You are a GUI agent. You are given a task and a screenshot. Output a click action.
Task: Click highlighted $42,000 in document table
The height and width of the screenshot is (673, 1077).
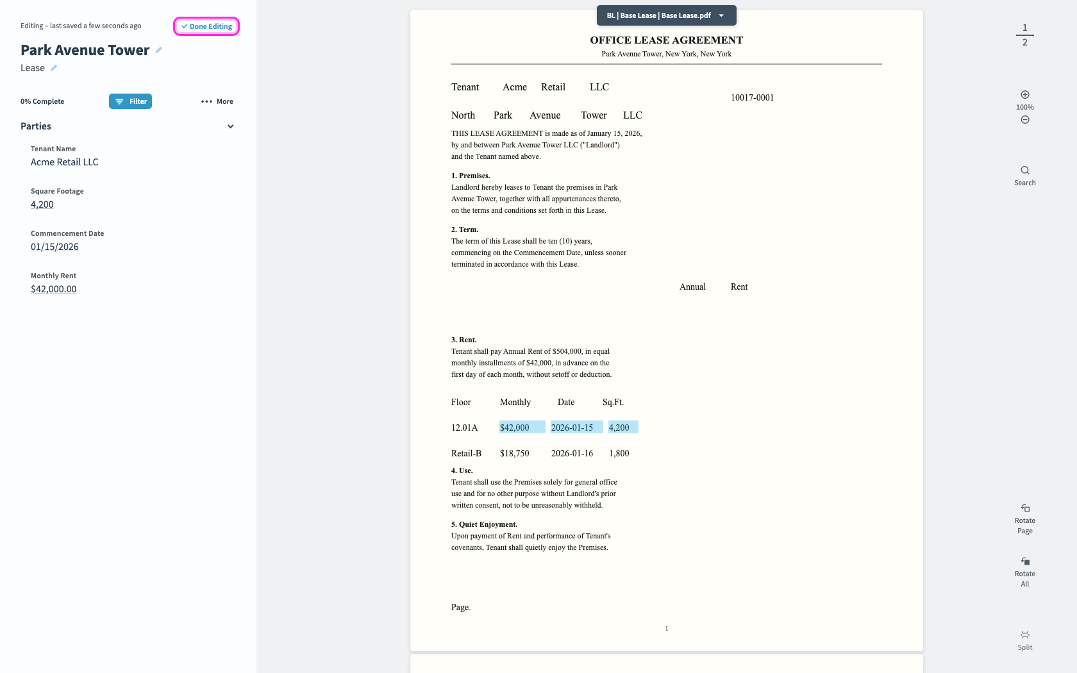point(522,428)
